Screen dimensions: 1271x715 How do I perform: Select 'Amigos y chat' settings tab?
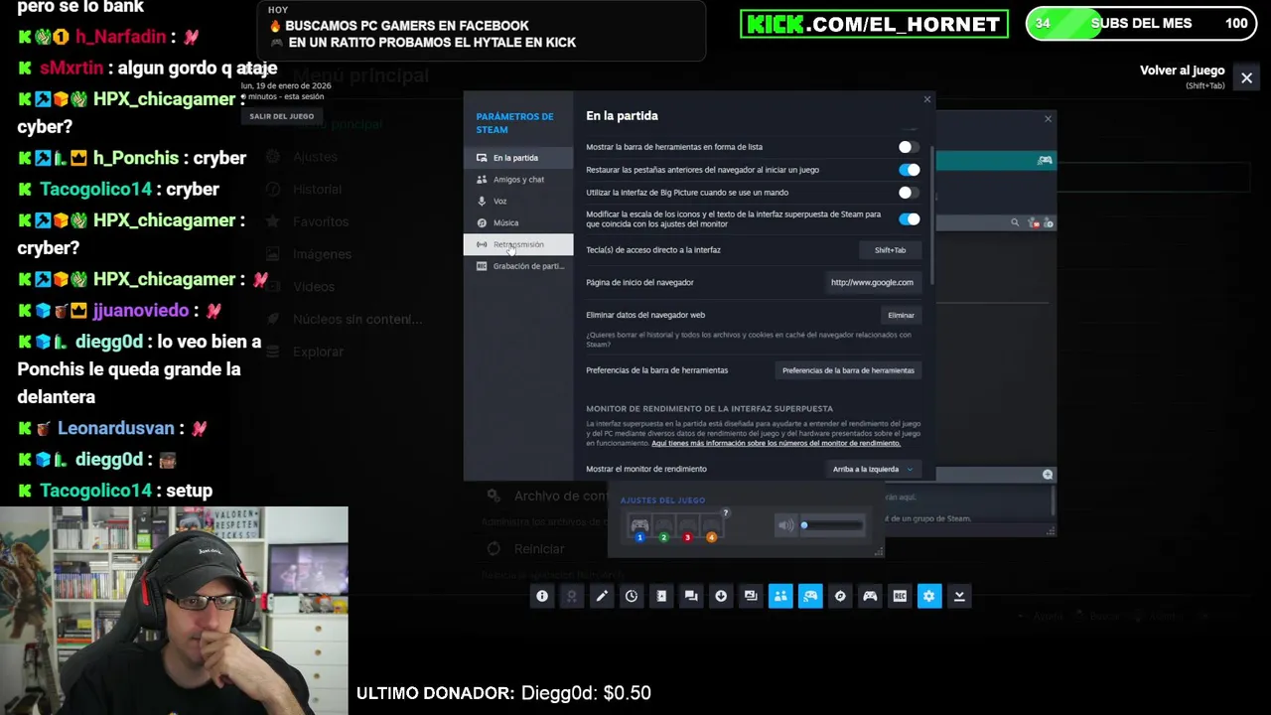(x=518, y=180)
